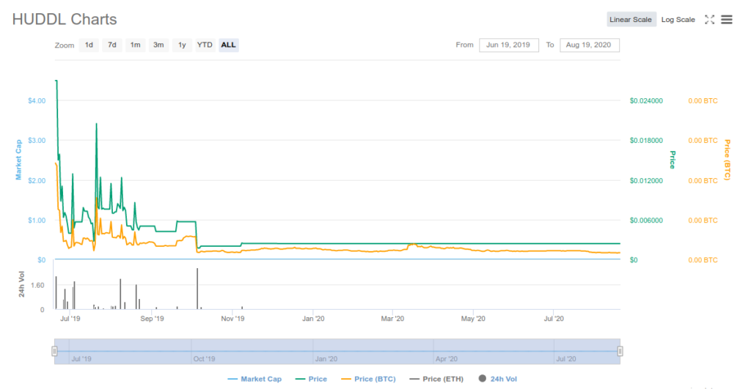Toggle 24h Vol series in legend
The height and width of the screenshot is (389, 751).
click(x=498, y=379)
